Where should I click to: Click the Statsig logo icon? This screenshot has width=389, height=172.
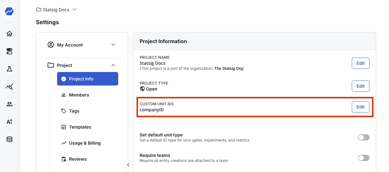(x=9, y=11)
